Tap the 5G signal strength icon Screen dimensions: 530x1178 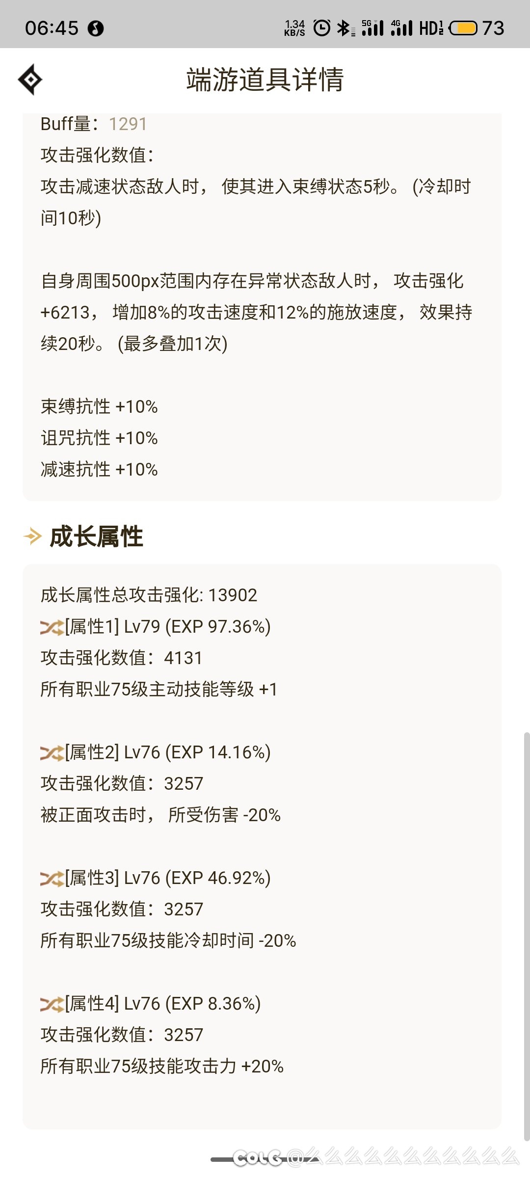tap(372, 28)
